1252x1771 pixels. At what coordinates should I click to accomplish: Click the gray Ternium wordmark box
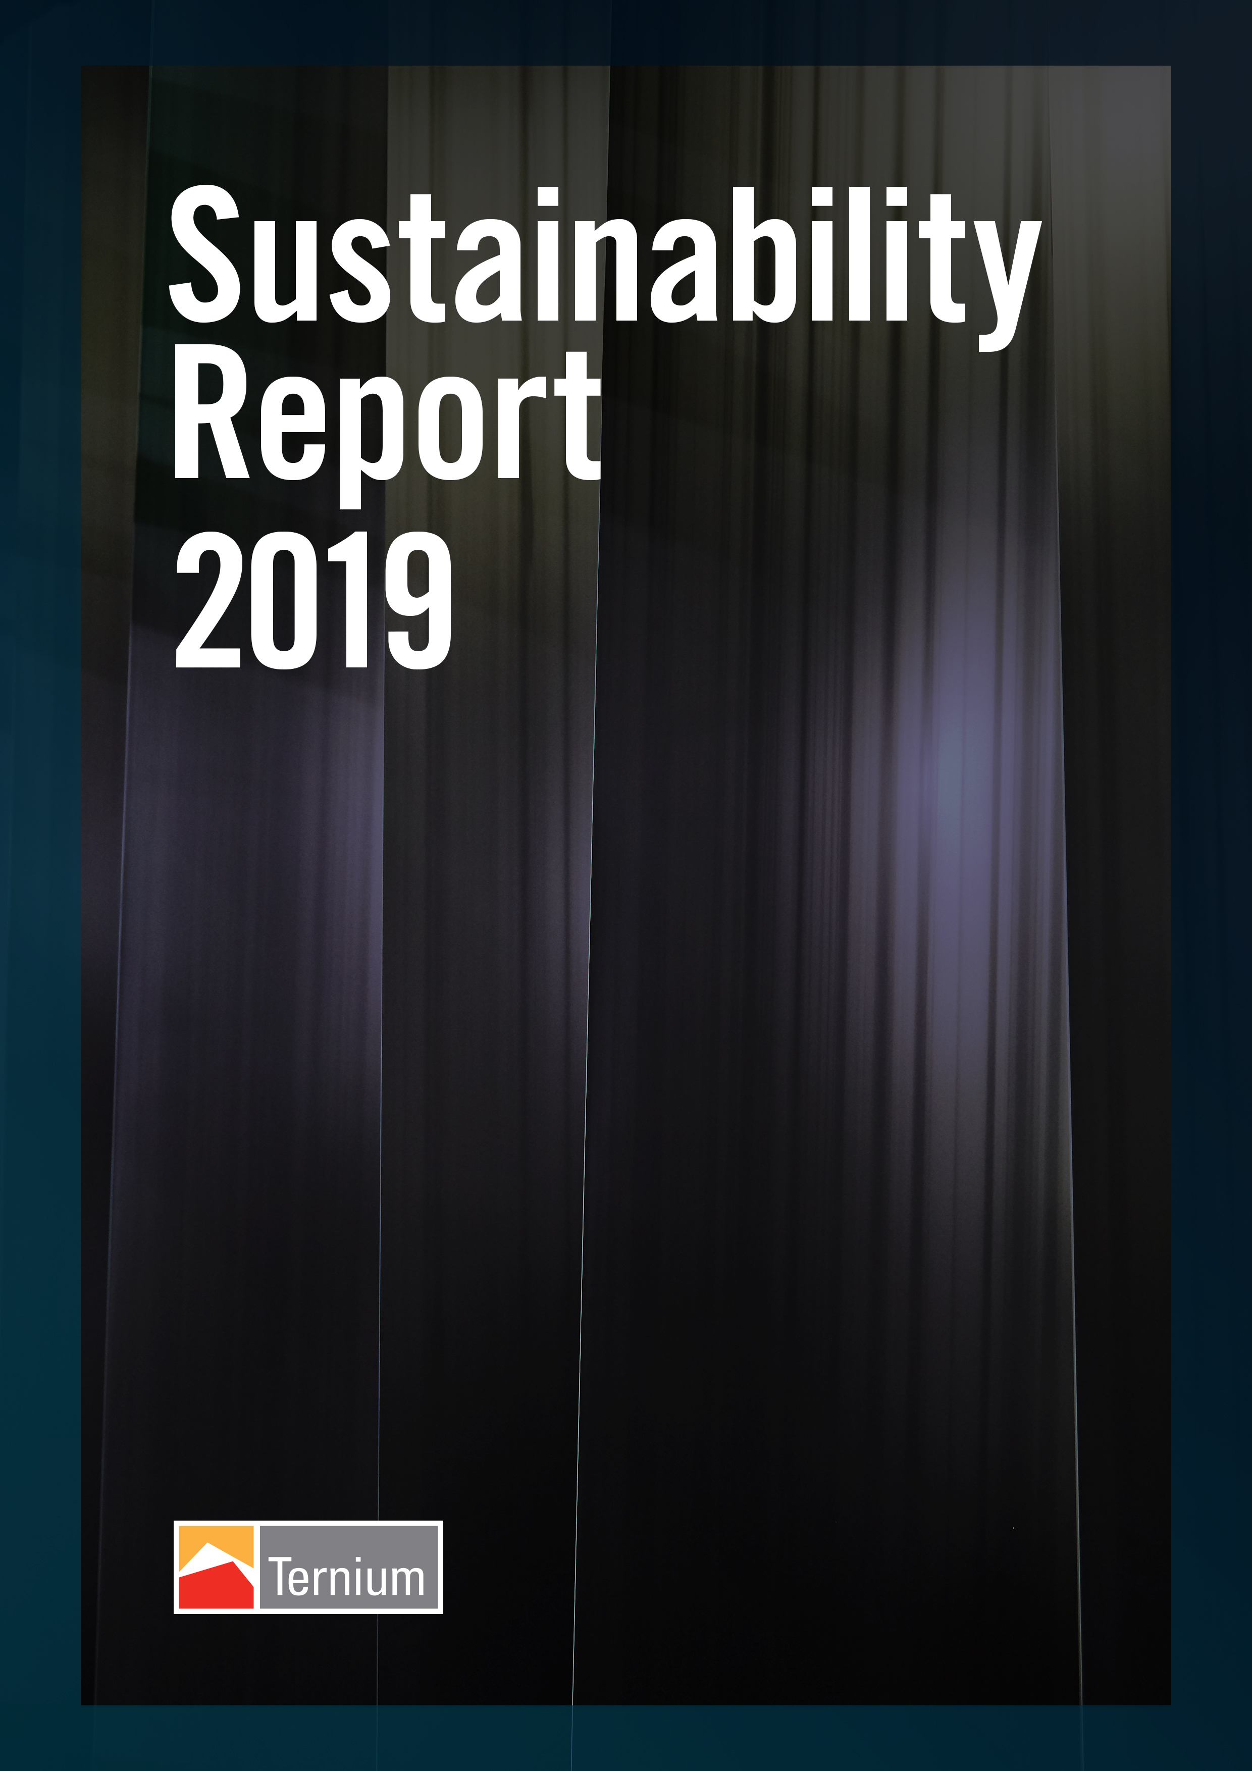point(349,1567)
